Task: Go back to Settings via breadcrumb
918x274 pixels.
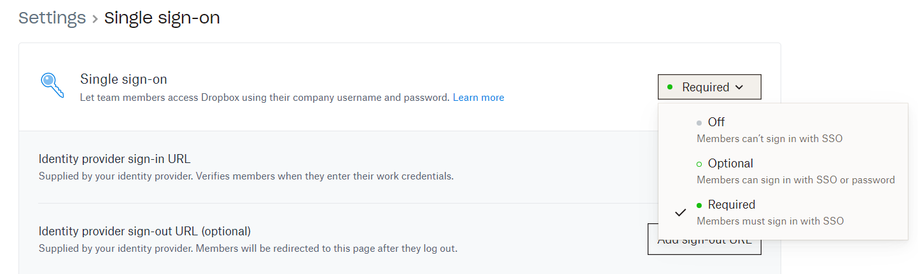Action: 52,18
